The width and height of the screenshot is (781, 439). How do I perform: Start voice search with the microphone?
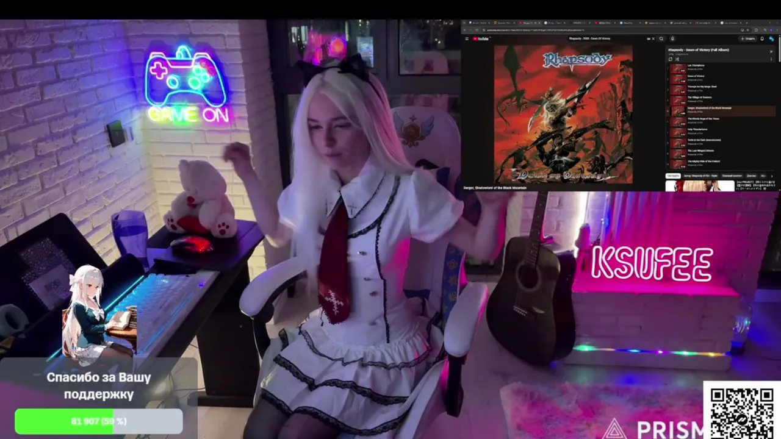coord(672,38)
